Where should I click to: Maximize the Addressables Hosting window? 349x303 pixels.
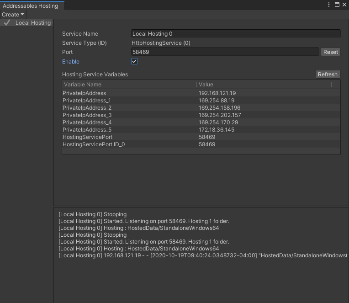(337, 5)
